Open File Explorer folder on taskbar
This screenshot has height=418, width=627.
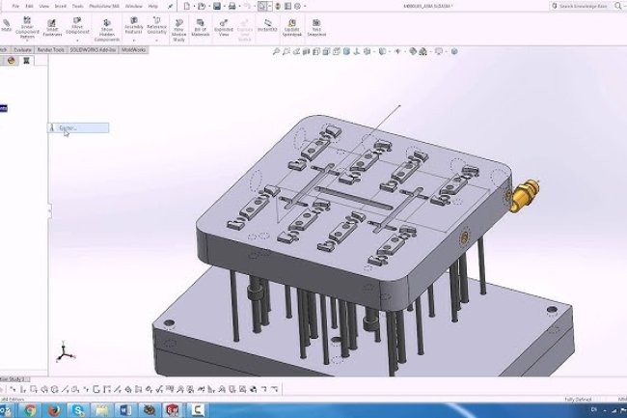(x=101, y=410)
